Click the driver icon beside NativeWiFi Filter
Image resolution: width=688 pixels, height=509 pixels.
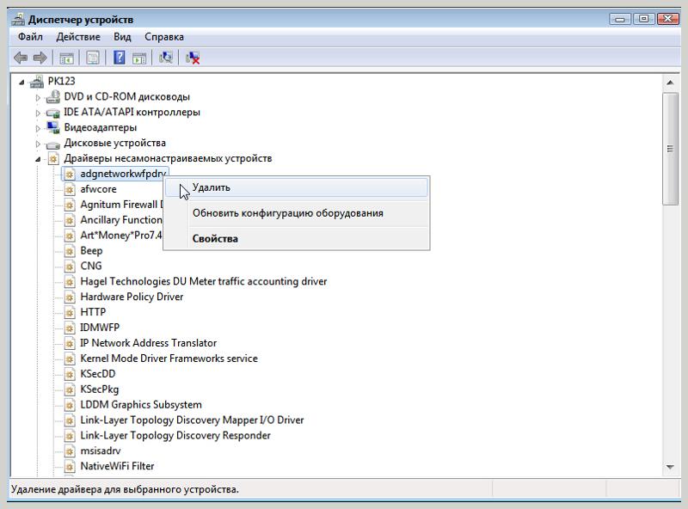(70, 466)
